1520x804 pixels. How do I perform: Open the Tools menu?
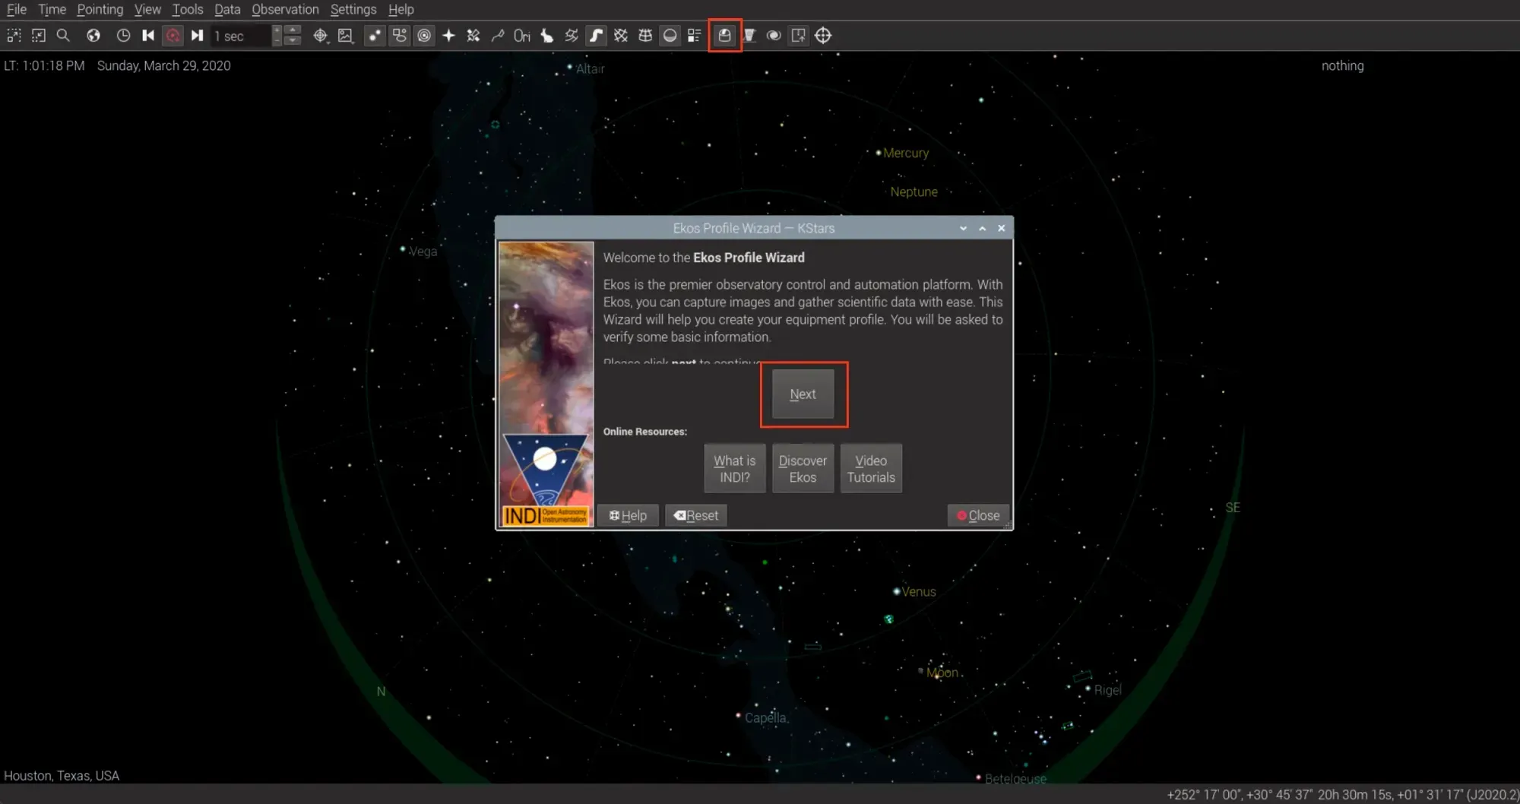[x=188, y=10]
